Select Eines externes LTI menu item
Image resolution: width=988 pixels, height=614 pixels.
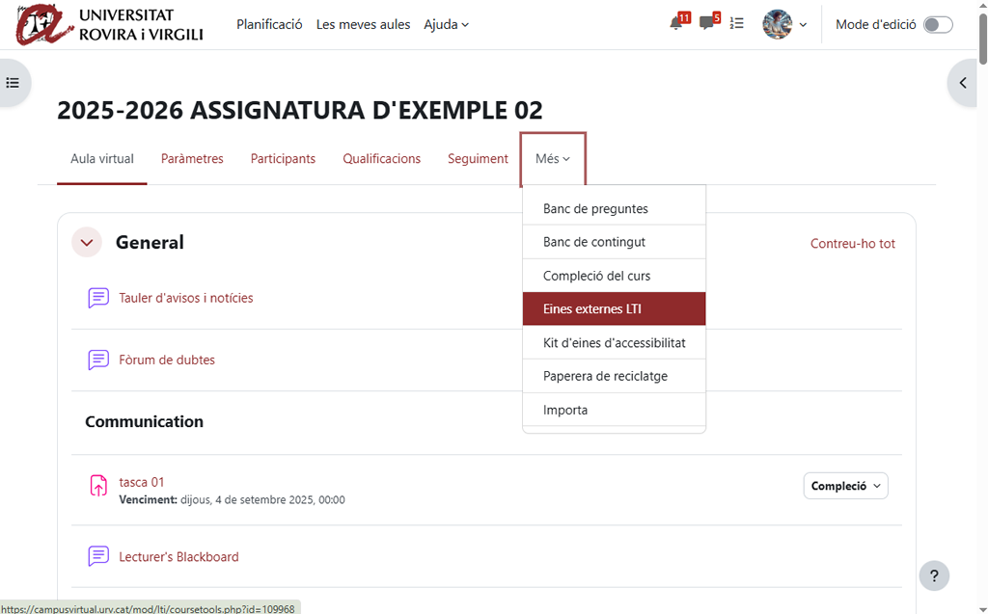pos(614,309)
